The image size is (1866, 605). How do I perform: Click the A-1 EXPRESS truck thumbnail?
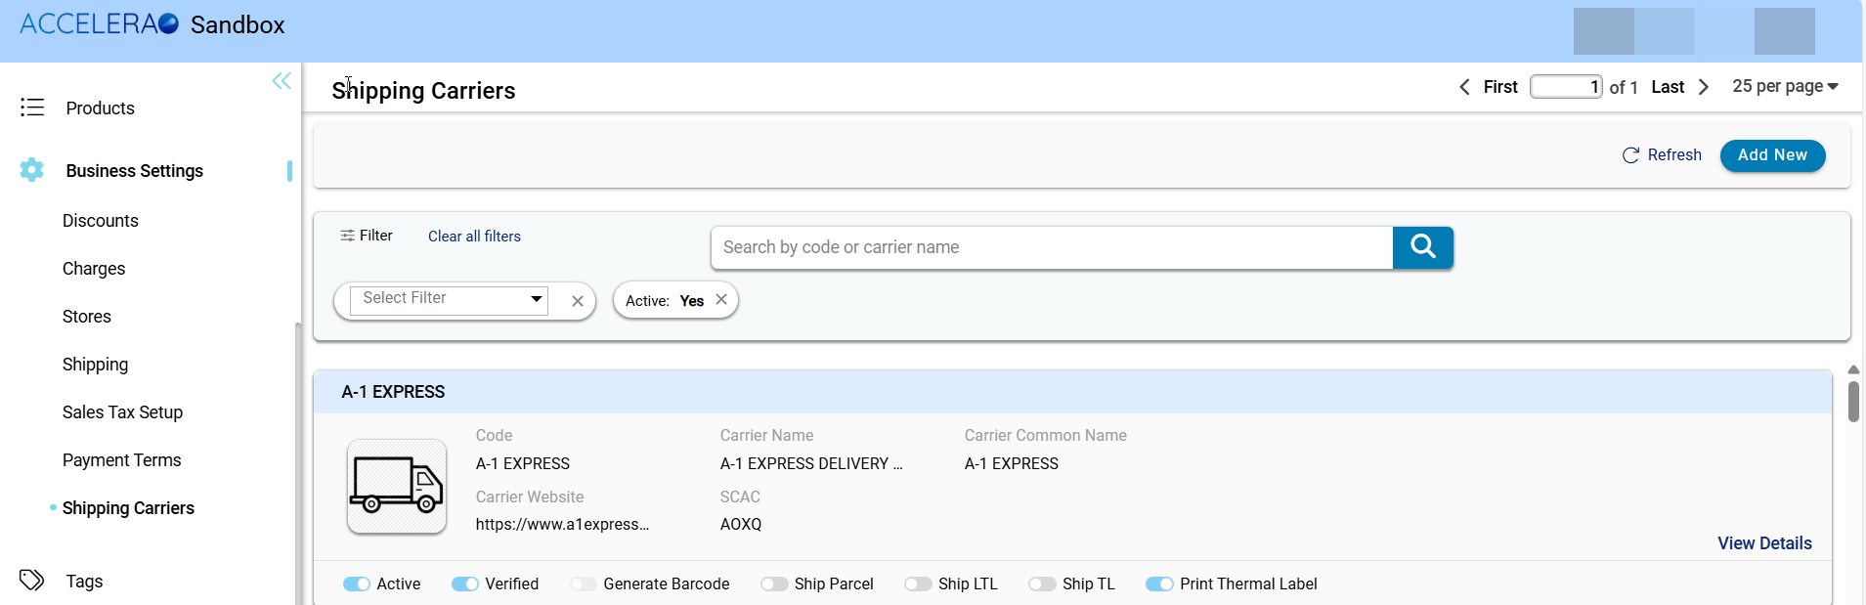397,486
